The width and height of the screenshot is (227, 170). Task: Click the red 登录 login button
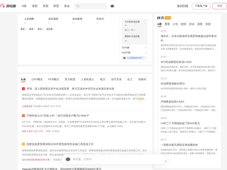click(x=219, y=6)
